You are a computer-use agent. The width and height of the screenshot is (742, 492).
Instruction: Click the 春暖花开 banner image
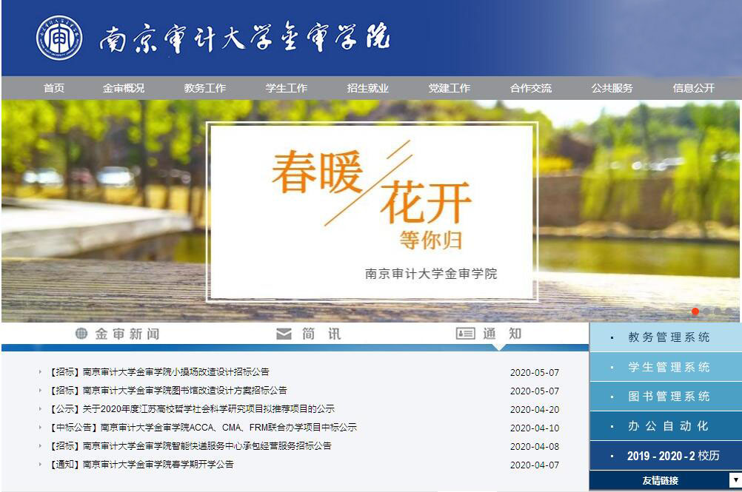(x=372, y=212)
